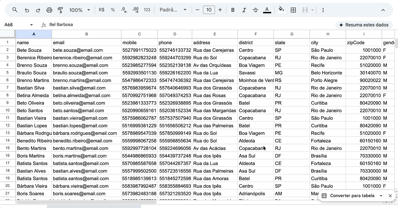Click the cell Moinhos de Vent
The image size is (398, 208).
[x=255, y=80]
